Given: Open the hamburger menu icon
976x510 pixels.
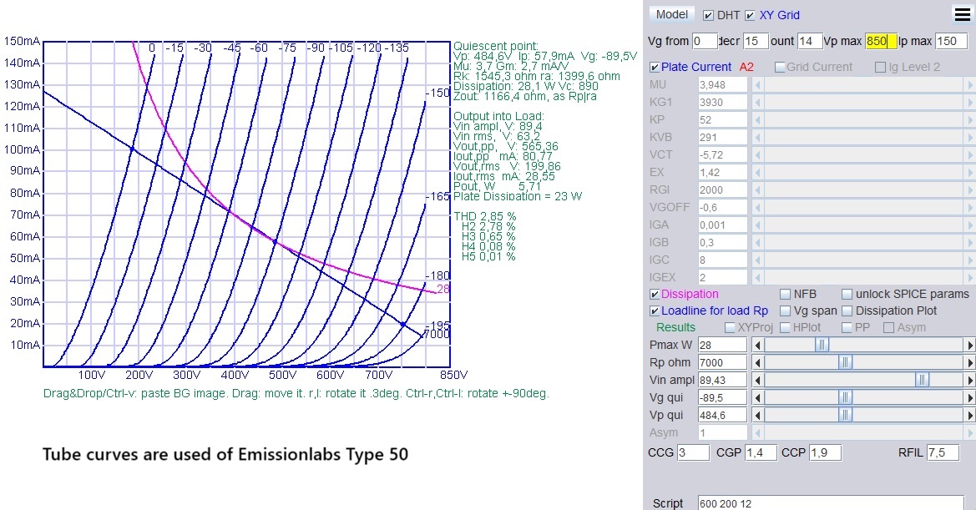Looking at the screenshot, I should 962,14.
